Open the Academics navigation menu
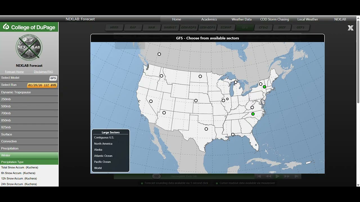This screenshot has height=202, width=360. 209,19
